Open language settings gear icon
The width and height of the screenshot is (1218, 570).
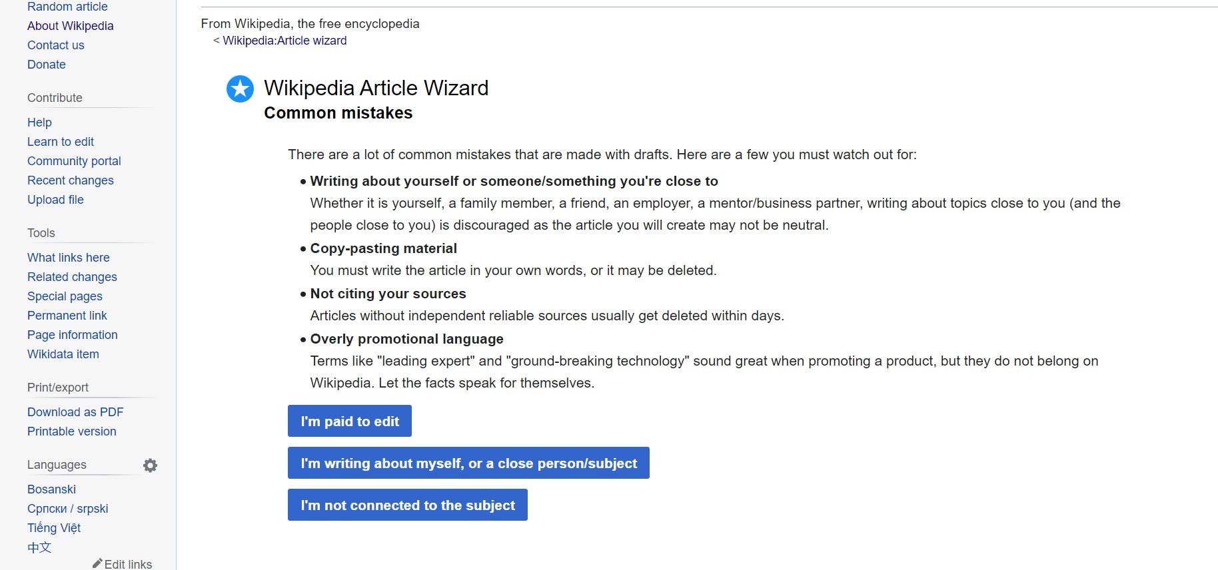coord(151,465)
